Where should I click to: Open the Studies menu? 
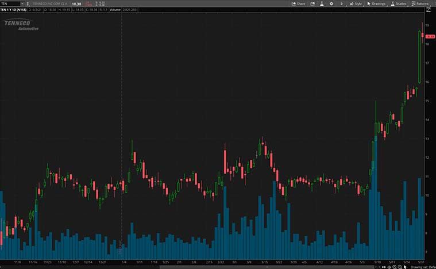(398, 3)
